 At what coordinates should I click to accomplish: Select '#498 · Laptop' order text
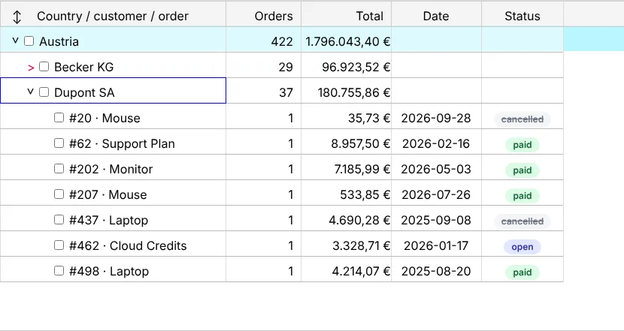(x=109, y=271)
